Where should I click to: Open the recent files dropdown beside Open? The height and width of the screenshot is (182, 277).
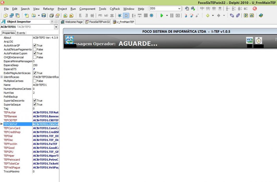39,16
